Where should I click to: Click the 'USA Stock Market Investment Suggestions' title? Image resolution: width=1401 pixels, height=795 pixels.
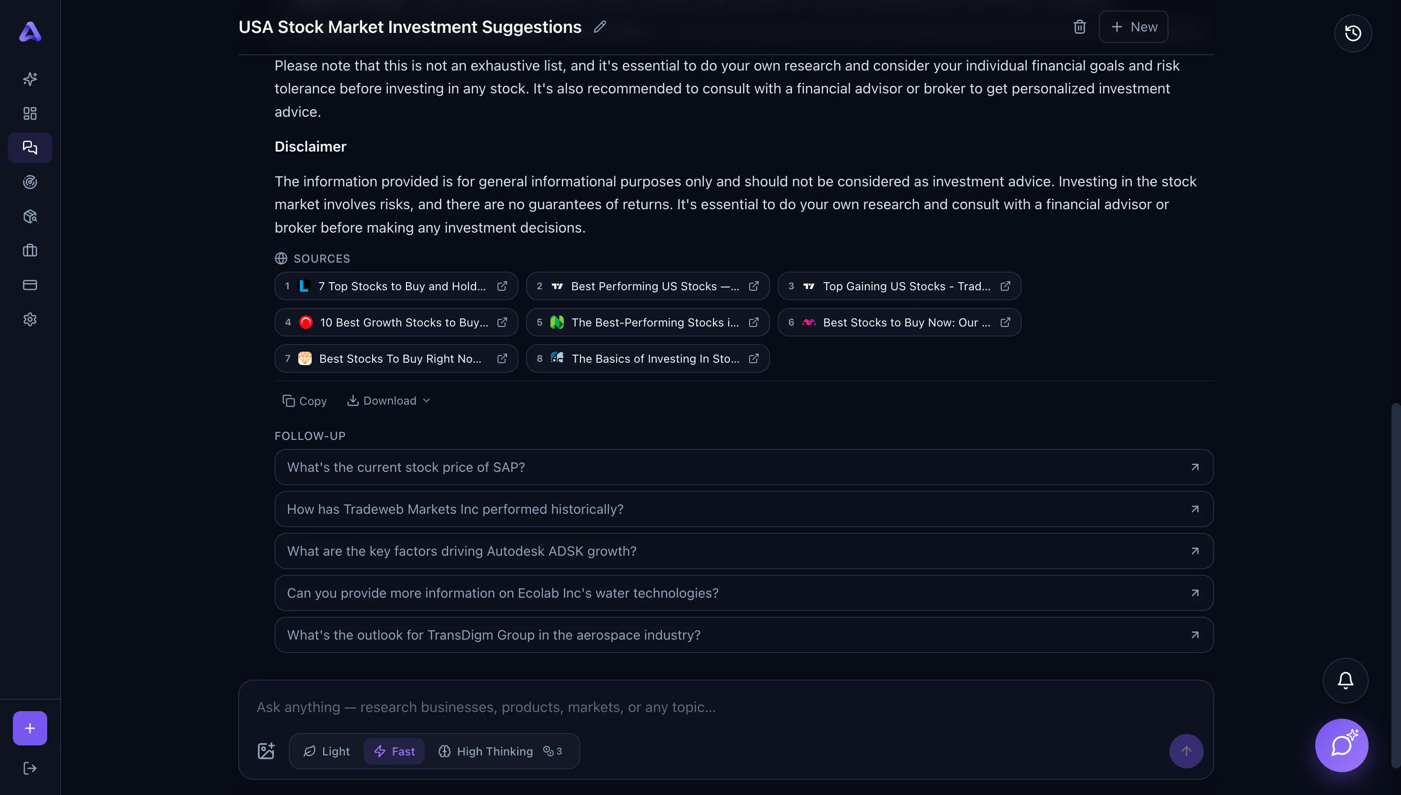point(410,27)
